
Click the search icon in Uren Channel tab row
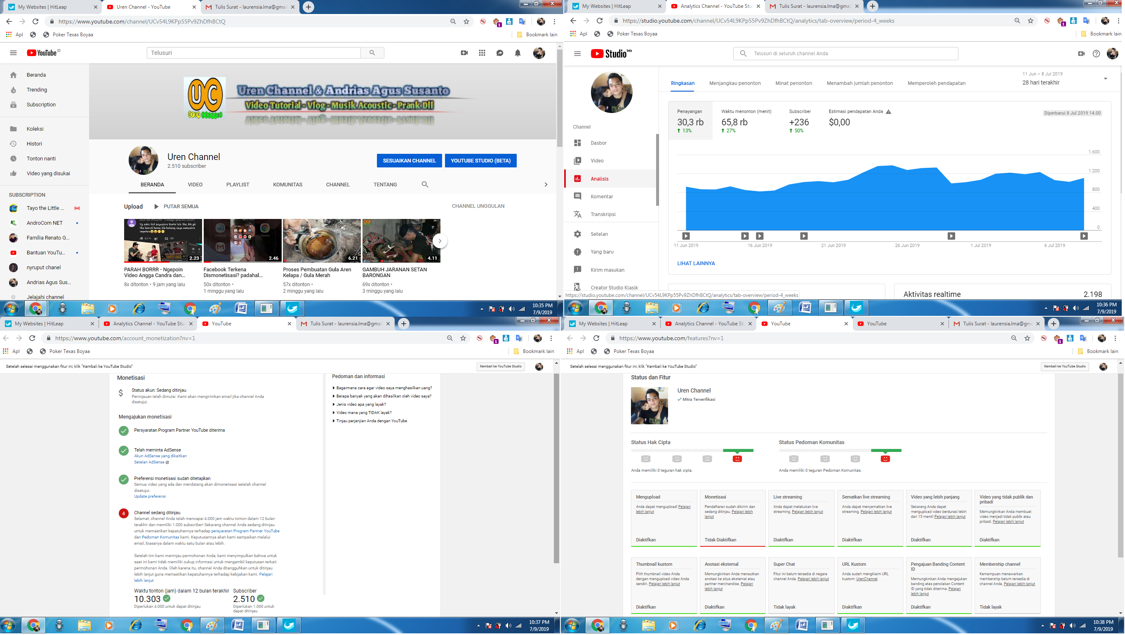pyautogui.click(x=424, y=184)
